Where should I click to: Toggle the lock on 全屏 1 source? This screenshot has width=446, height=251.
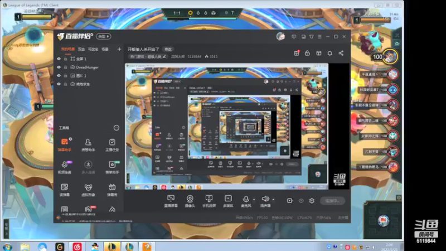pyautogui.click(x=65, y=59)
